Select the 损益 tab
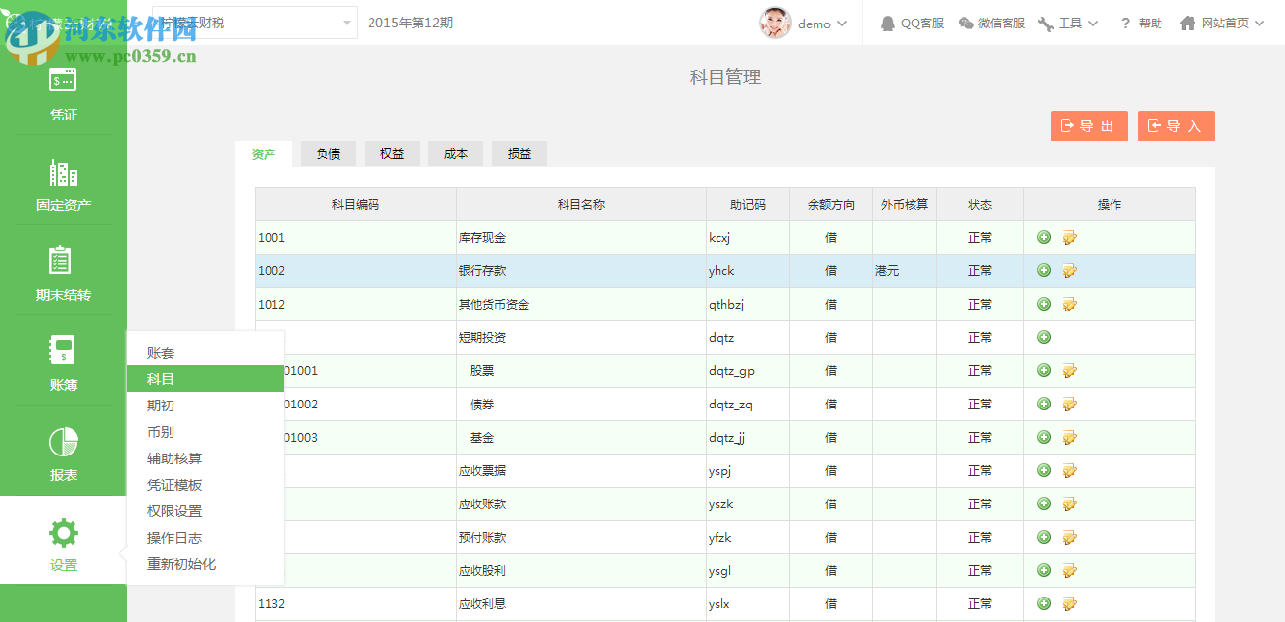1285x622 pixels. [519, 153]
